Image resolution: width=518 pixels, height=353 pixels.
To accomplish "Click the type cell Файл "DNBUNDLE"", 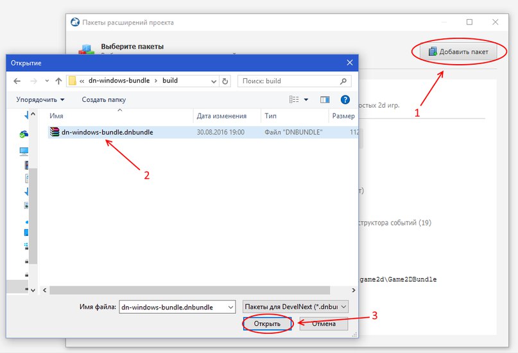I will pos(293,132).
